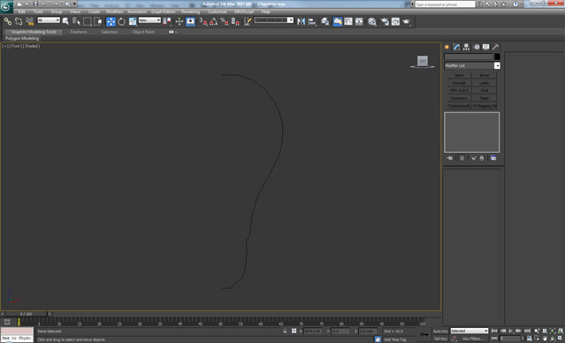Image resolution: width=565 pixels, height=343 pixels.
Task: Select the Move tool in main toolbar
Action: pyautogui.click(x=111, y=21)
